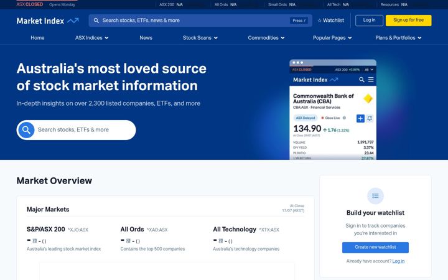Screen dimensions: 448x280
Task: Click the blue round search icon in the hero
Action: click(26, 130)
